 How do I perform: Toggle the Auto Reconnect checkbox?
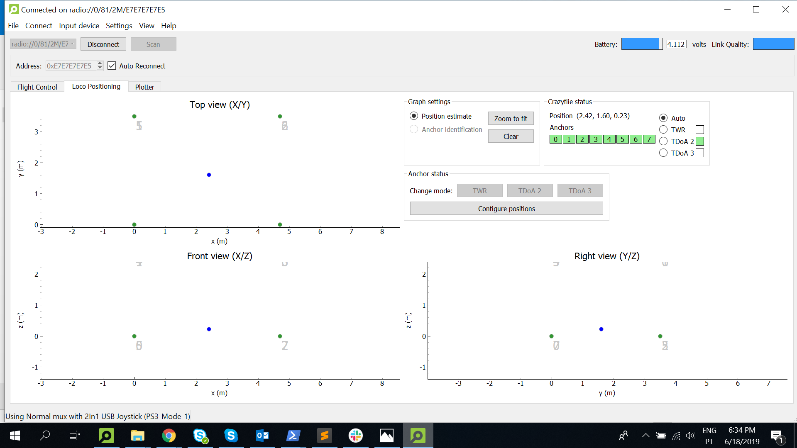click(x=112, y=66)
